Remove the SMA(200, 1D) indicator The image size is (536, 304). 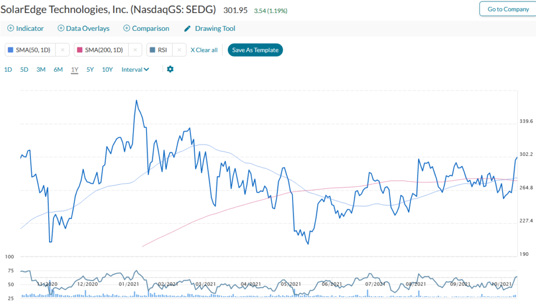tap(136, 50)
